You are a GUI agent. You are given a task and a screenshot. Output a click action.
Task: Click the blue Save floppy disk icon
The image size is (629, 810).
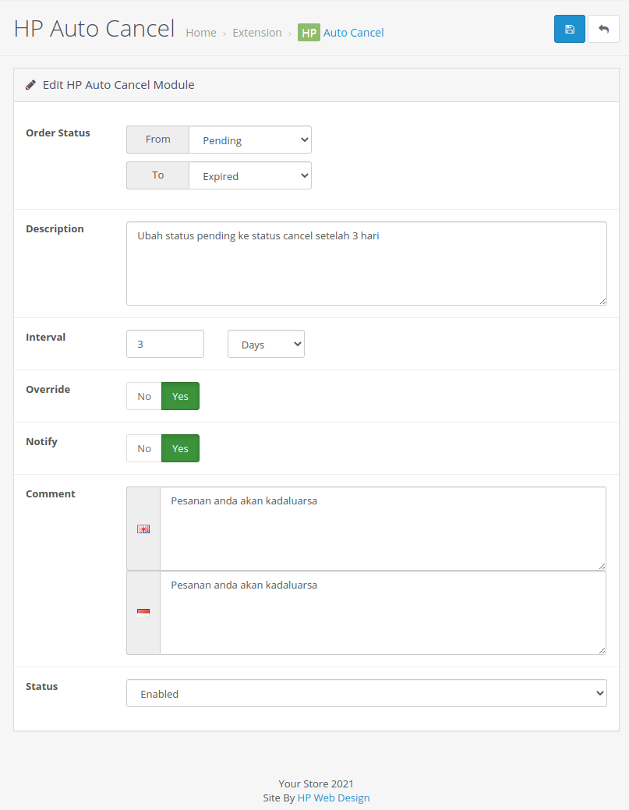(569, 29)
